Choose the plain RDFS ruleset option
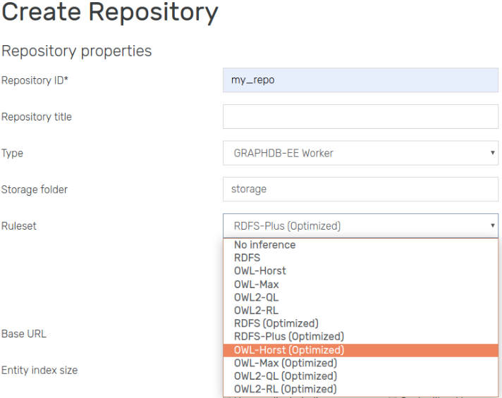This screenshot has width=502, height=398. (x=360, y=258)
